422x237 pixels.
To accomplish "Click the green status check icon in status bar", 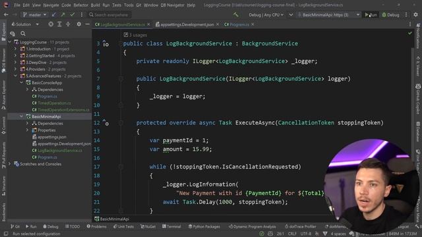I will click(x=262, y=234).
